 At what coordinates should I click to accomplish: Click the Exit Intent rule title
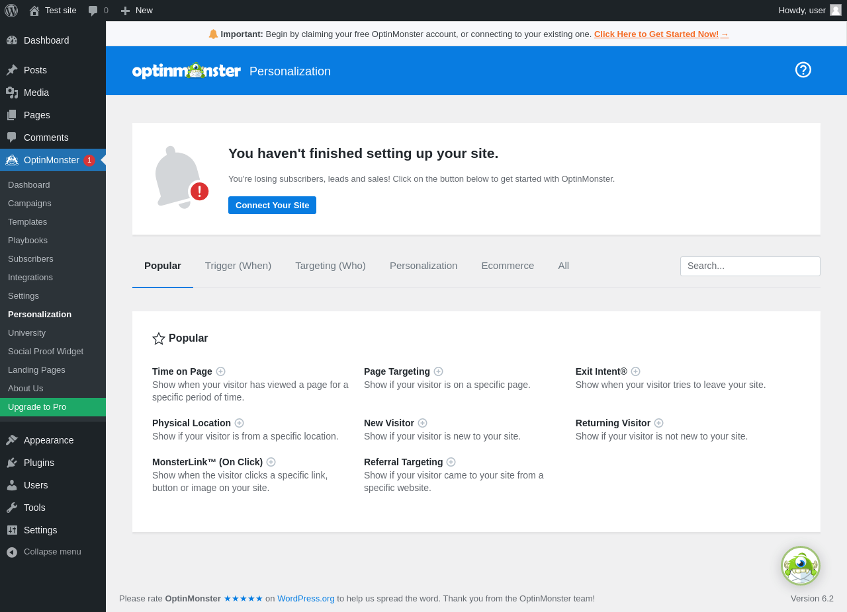[x=602, y=371]
